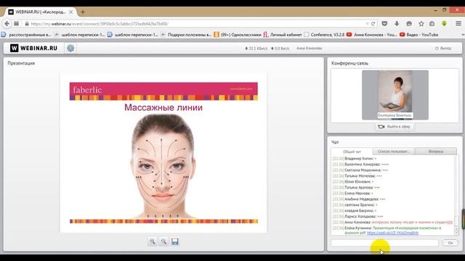Click the 'Массажные линии' slide image
Image resolution: width=465 pixels, height=261 pixels.
[x=163, y=152]
